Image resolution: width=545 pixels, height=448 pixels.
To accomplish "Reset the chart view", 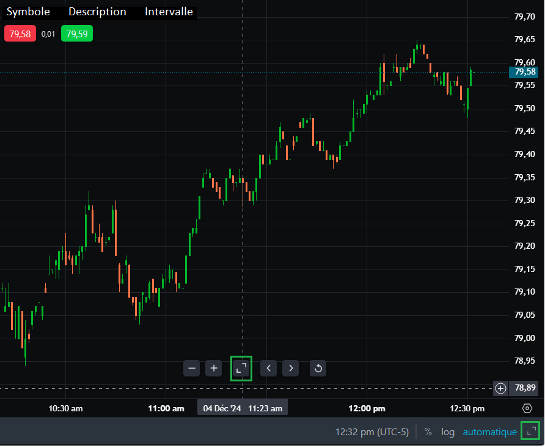I will [x=318, y=368].
